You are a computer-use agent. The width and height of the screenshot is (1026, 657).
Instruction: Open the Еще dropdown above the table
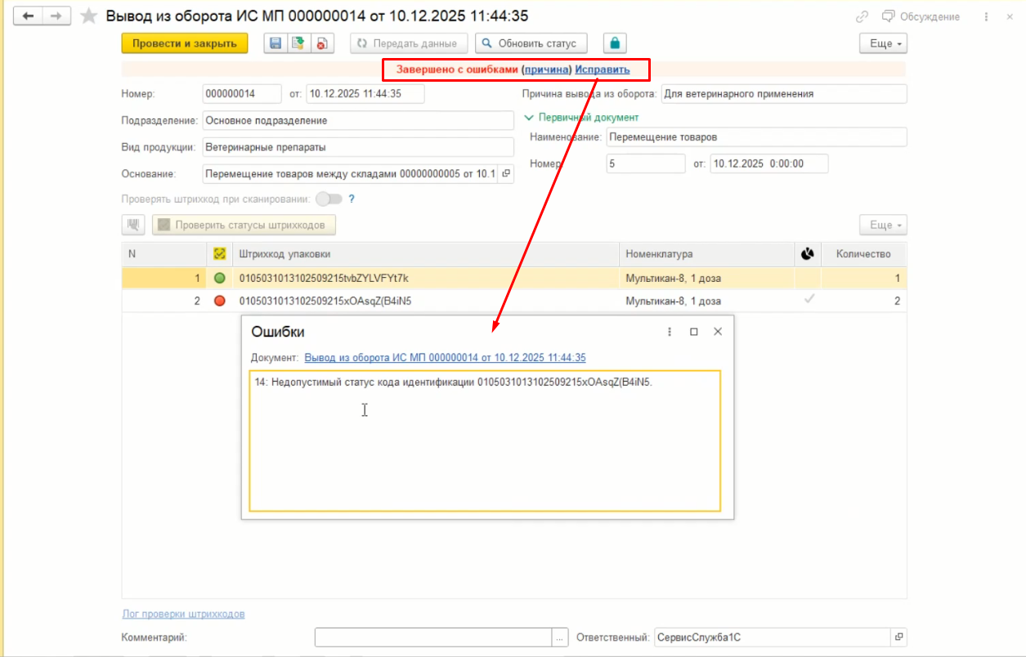tap(884, 225)
